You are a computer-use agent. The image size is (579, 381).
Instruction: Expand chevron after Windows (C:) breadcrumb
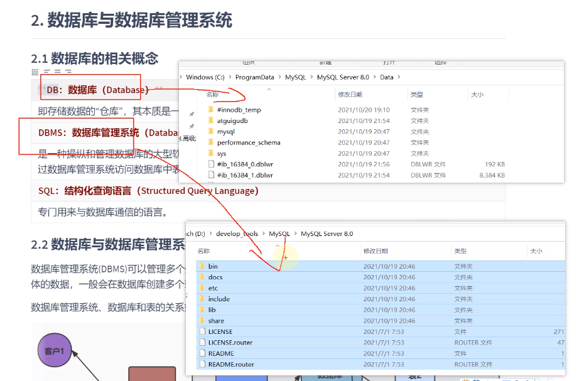click(230, 77)
